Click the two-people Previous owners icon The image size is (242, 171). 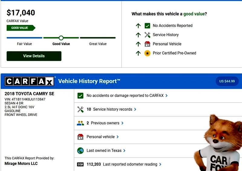click(80, 123)
